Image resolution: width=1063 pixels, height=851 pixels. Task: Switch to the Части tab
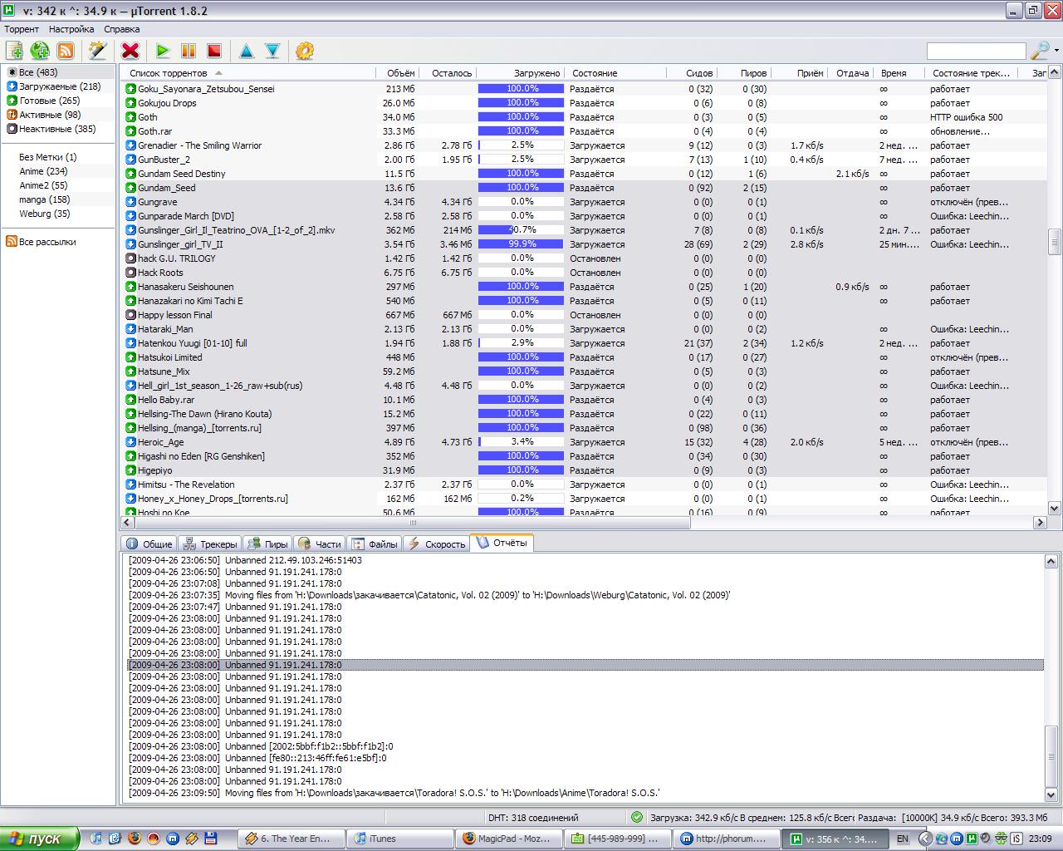[x=320, y=544]
